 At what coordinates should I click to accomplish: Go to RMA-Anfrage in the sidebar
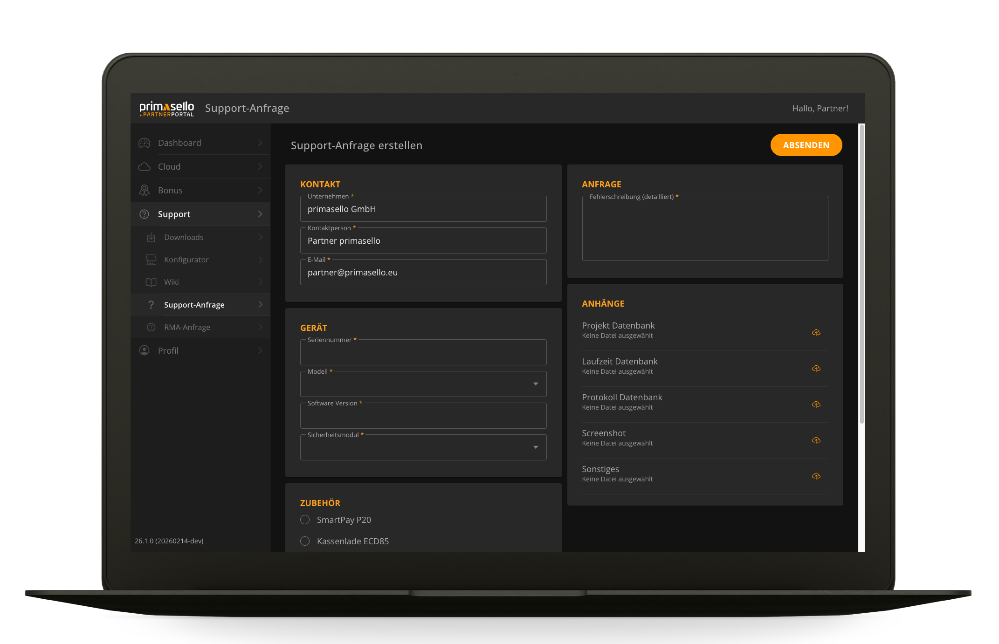(187, 328)
